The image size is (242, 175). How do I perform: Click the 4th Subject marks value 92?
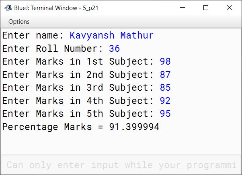click(x=165, y=101)
